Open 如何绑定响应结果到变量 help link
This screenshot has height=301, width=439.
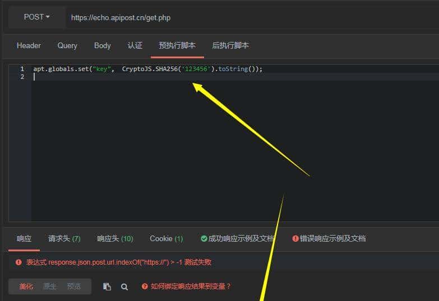[x=191, y=286]
